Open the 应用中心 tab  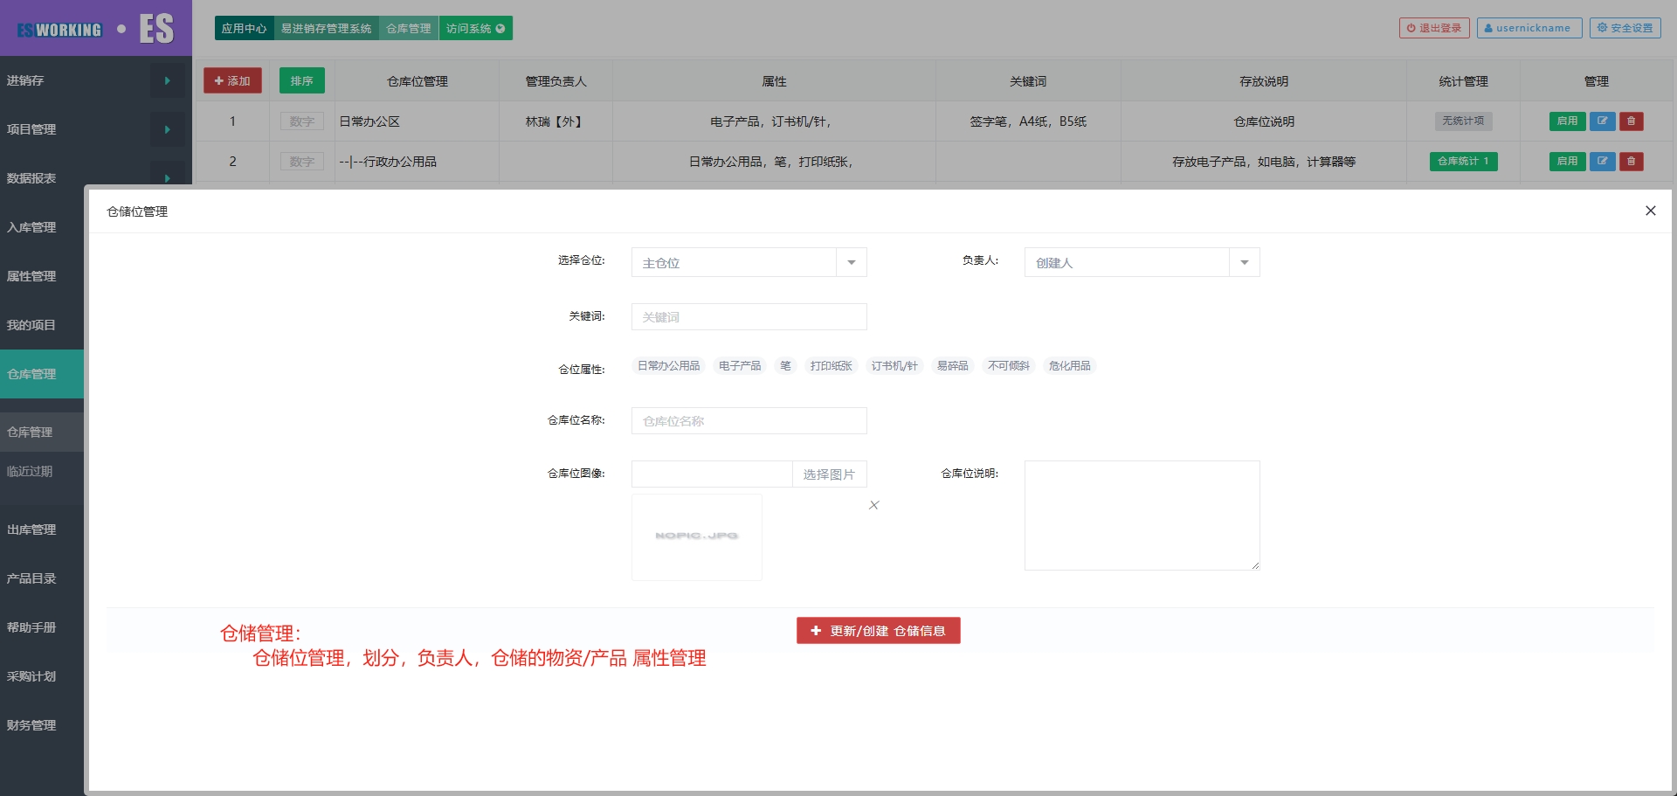click(x=244, y=29)
